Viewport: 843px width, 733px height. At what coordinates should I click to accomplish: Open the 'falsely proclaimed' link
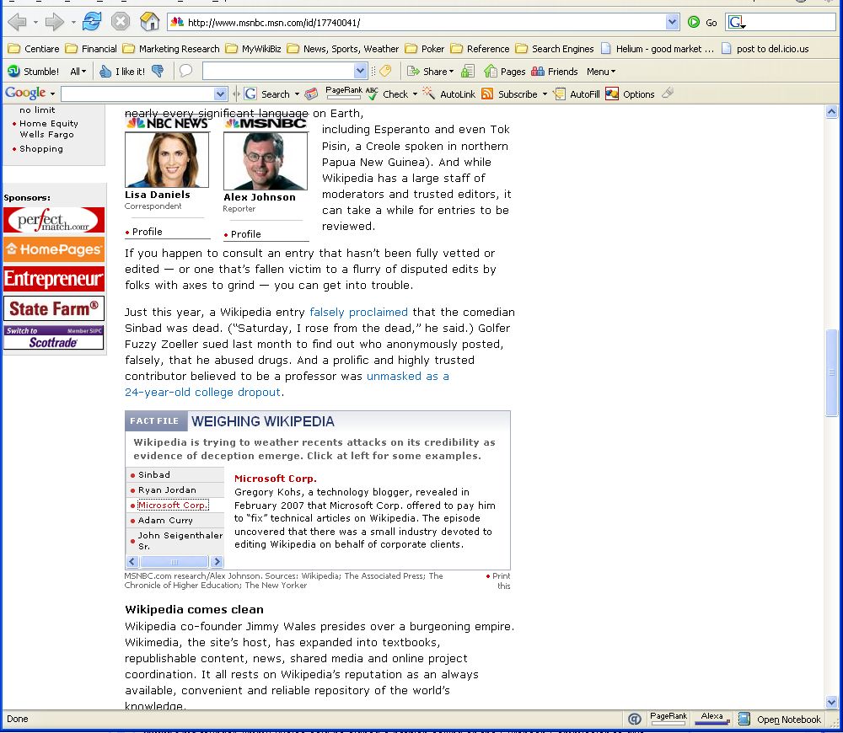click(x=358, y=313)
